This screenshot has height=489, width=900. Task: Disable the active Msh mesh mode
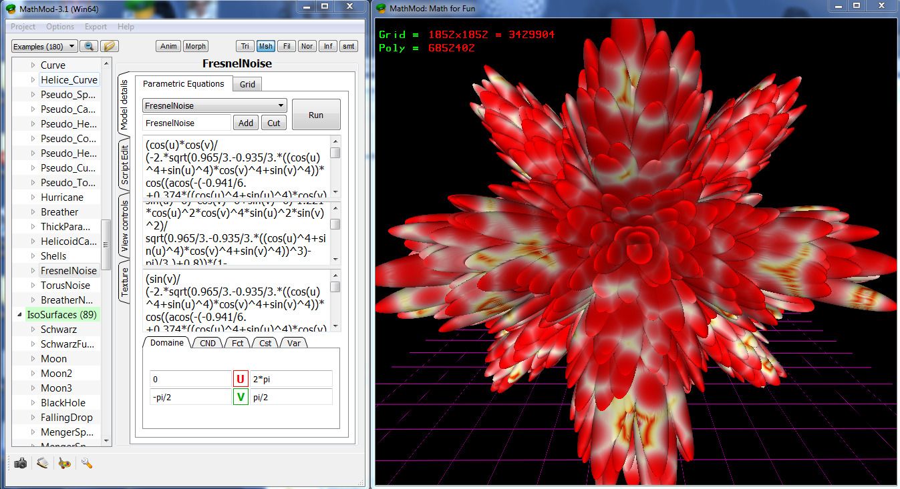266,46
